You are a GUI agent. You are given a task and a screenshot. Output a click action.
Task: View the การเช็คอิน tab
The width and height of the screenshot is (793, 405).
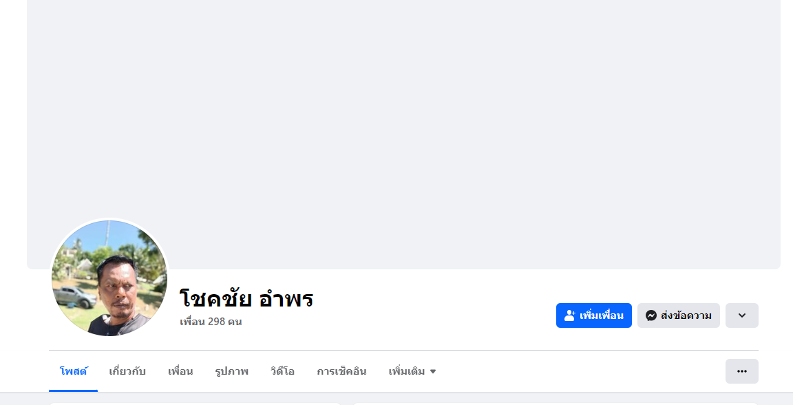click(341, 371)
